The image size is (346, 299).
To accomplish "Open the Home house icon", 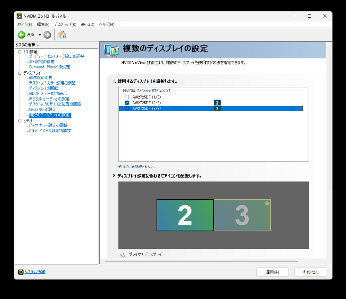I will click(x=62, y=35).
